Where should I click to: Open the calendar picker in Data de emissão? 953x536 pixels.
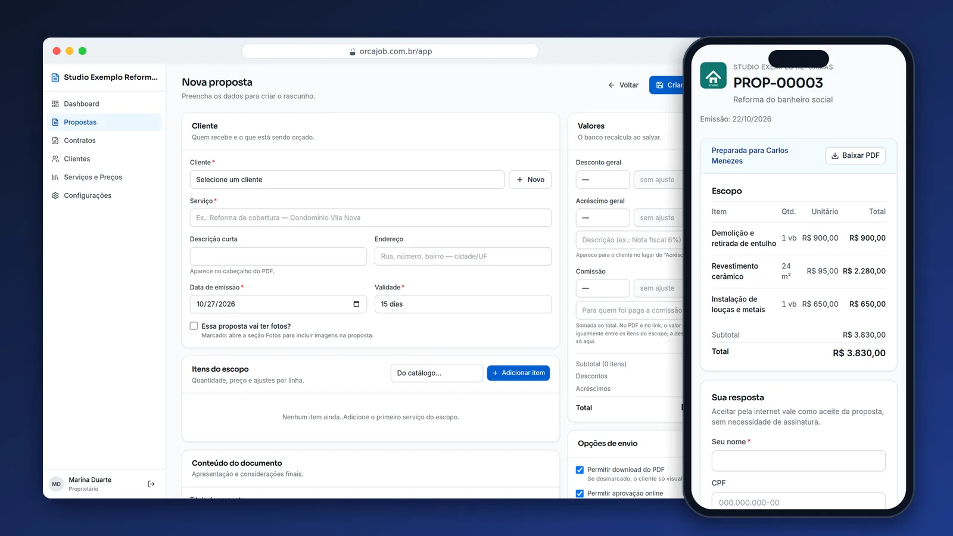tap(356, 304)
